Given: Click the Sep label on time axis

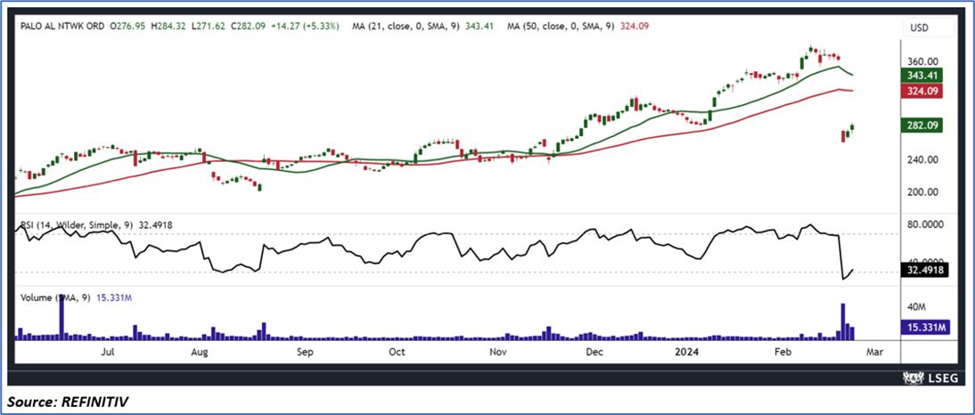Looking at the screenshot, I should pos(304,353).
